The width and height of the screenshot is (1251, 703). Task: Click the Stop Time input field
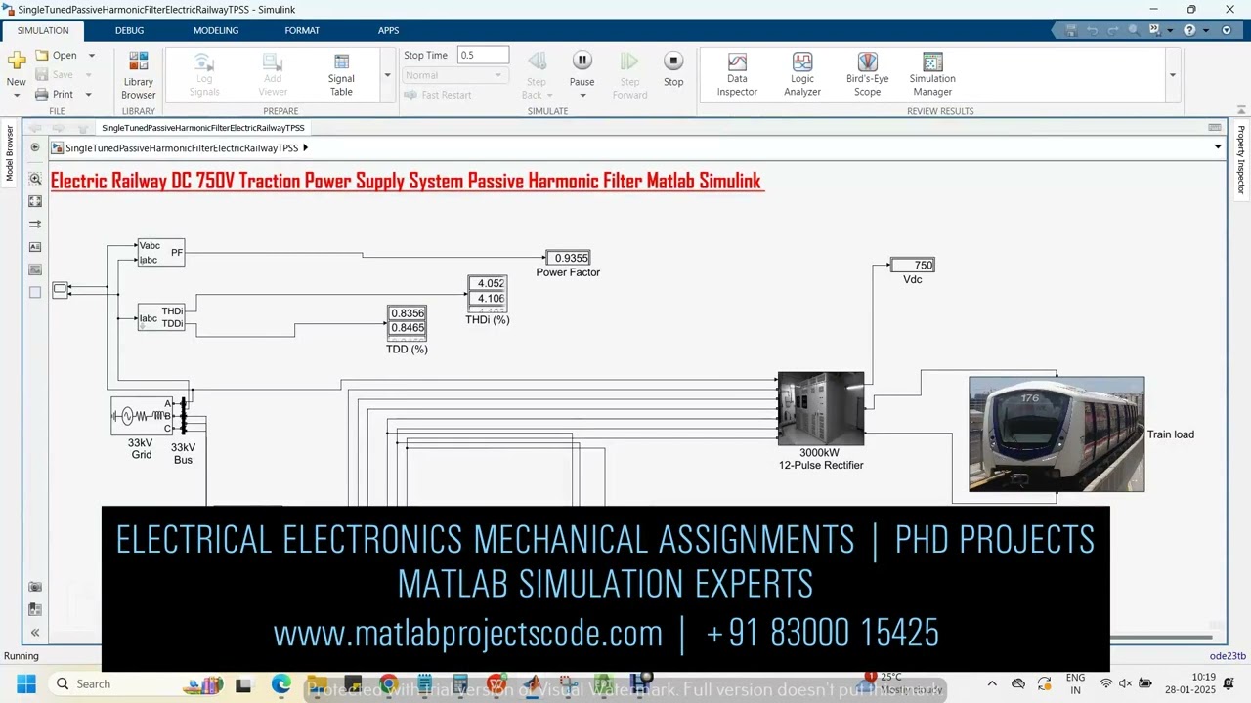(x=484, y=56)
